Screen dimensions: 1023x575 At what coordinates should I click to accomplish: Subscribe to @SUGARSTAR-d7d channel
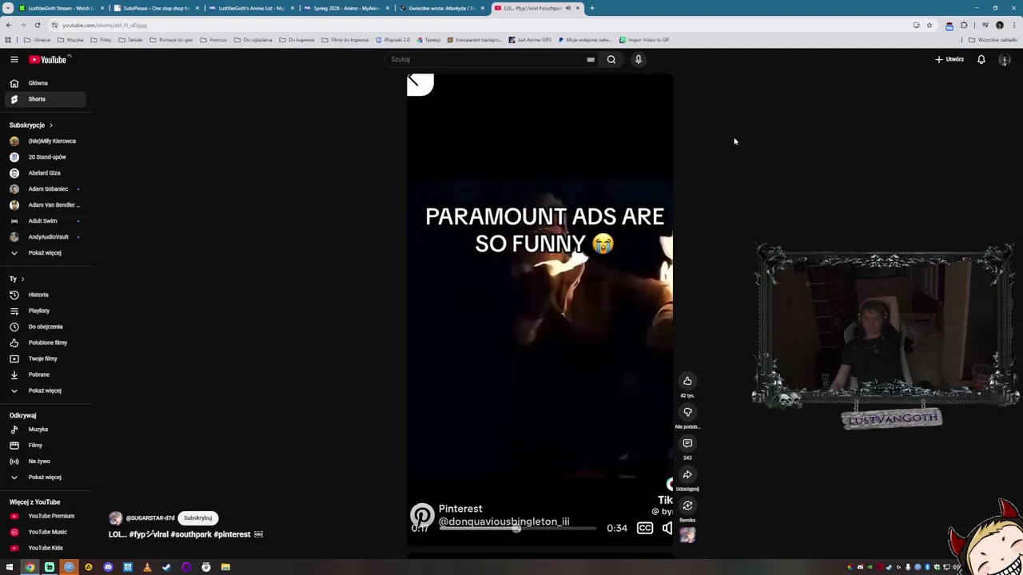197,517
